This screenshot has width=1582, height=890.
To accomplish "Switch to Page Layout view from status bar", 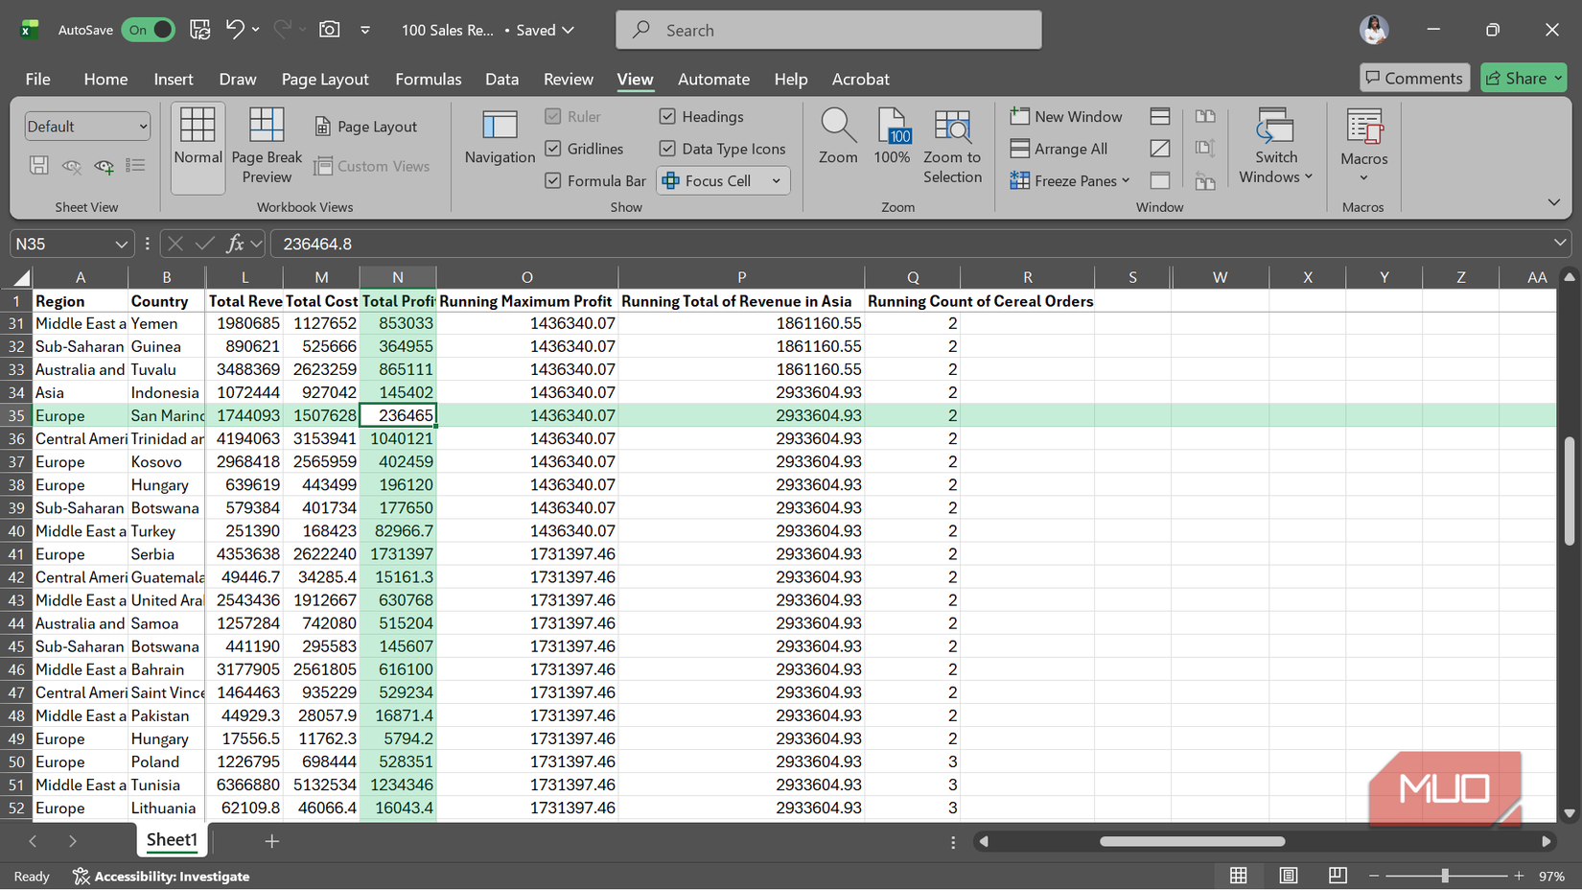I will point(1288,876).
